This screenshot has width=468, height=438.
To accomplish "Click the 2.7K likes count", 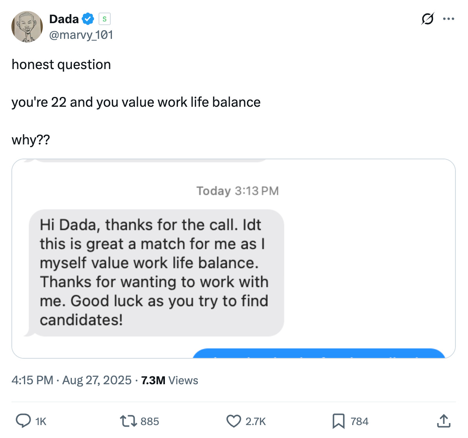I will click(x=256, y=422).
